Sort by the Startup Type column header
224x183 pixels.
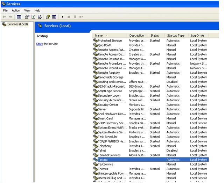(x=176, y=36)
